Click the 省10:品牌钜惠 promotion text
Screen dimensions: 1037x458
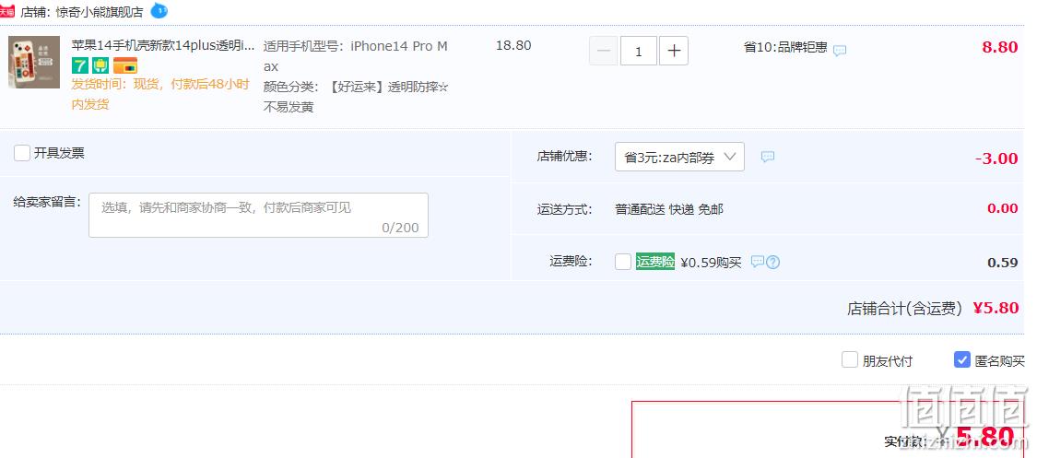coord(785,47)
